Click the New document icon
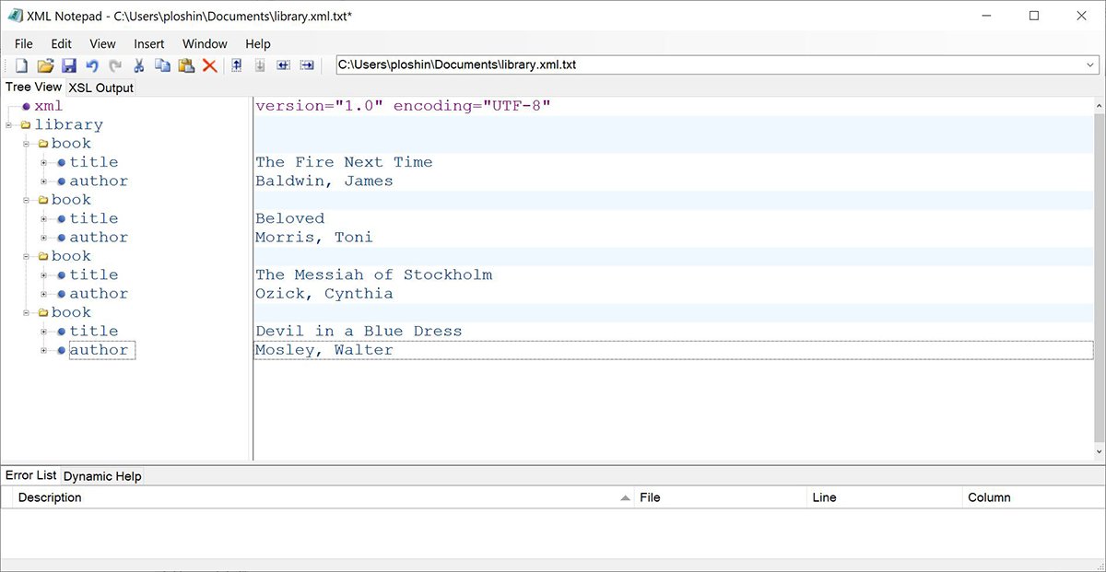 (21, 65)
